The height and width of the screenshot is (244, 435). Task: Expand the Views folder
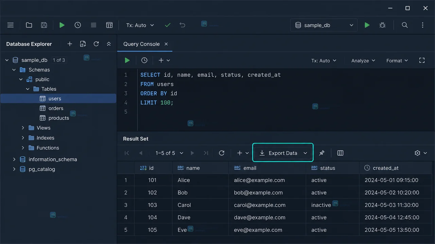(x=23, y=128)
